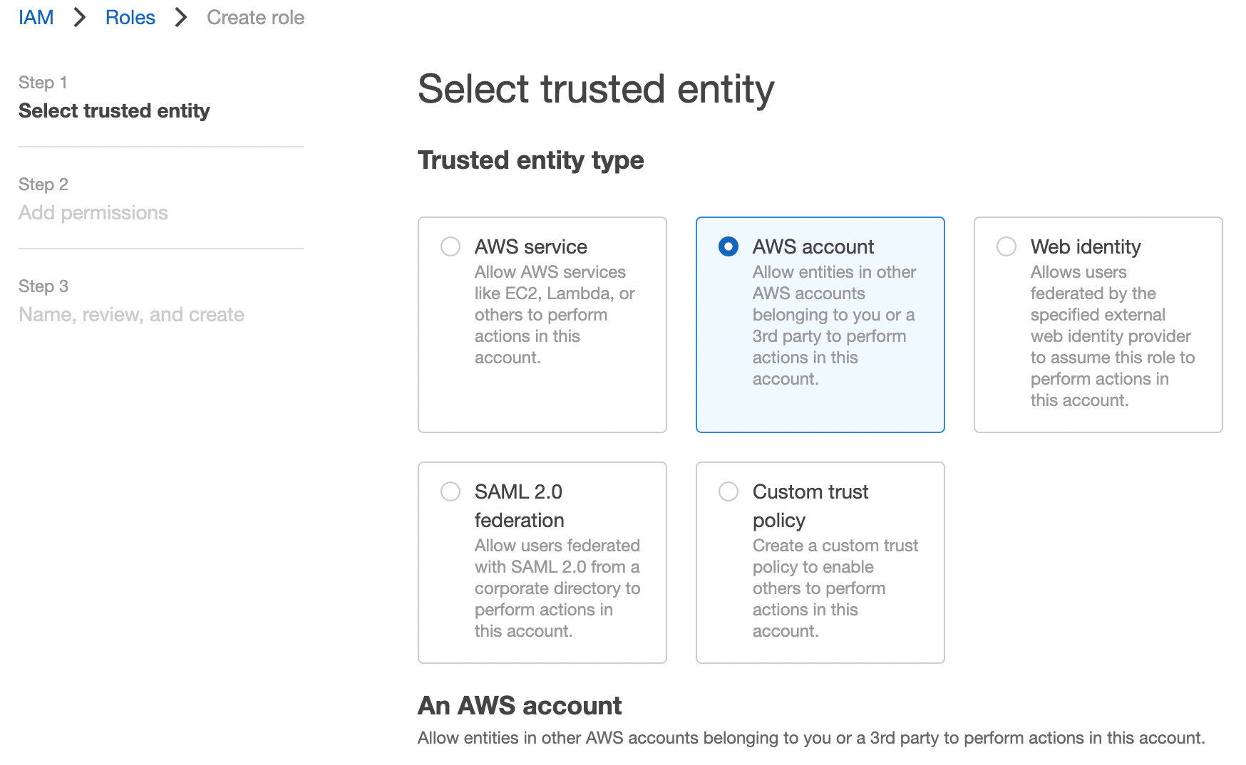Open the IAM breadcrumb link
Screen dimensions: 1246x765
tap(36, 18)
